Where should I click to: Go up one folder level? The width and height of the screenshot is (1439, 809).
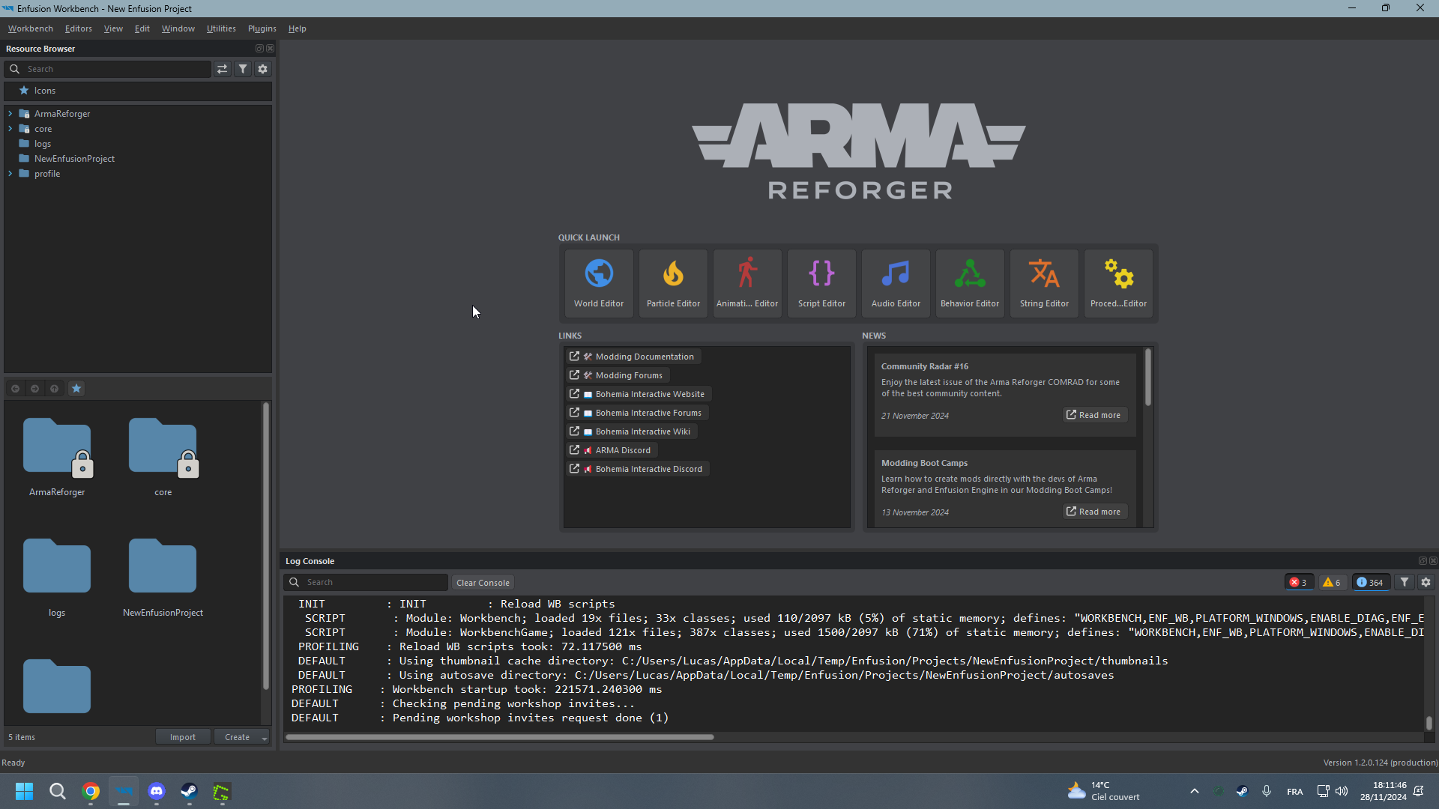[x=54, y=389]
